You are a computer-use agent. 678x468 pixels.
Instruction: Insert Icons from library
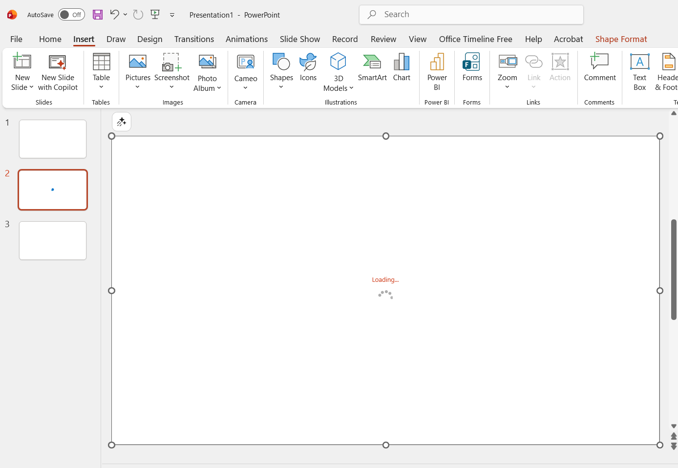tap(308, 67)
